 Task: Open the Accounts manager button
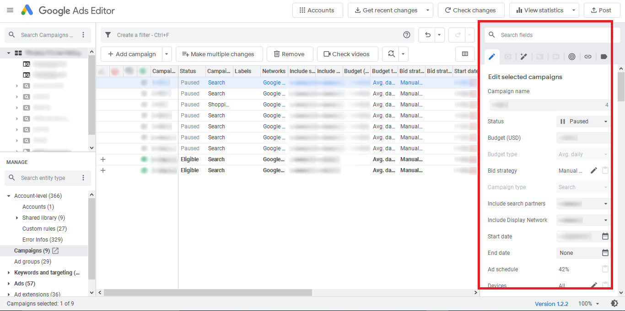318,10
